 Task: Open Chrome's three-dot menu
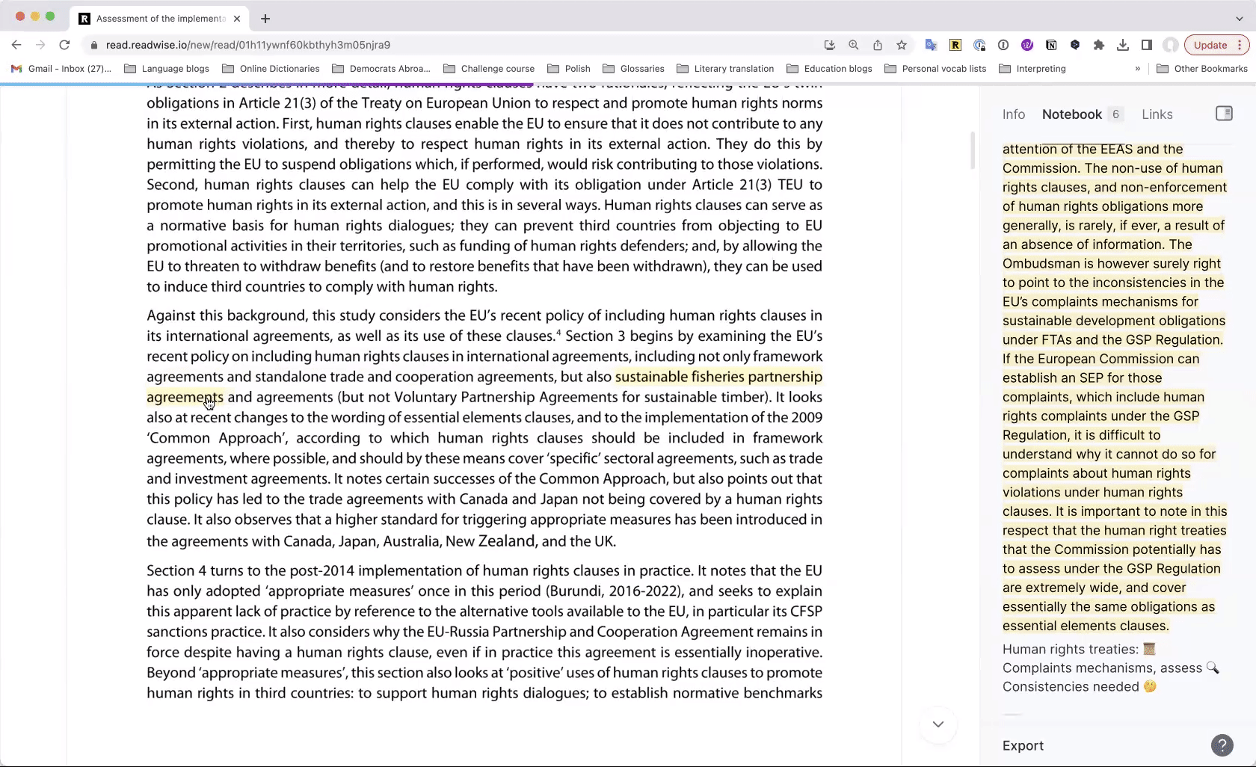pos(1240,45)
